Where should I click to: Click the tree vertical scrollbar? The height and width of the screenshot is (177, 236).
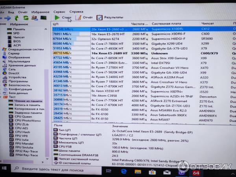point(47,113)
